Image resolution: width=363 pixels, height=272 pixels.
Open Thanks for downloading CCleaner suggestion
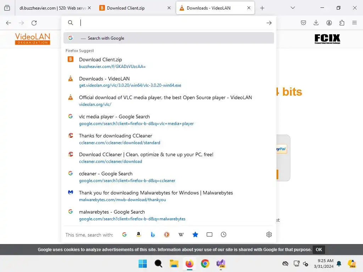[x=168, y=139]
